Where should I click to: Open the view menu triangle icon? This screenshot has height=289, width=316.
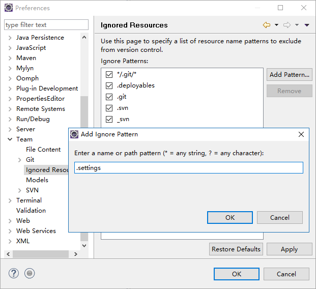coord(307,25)
